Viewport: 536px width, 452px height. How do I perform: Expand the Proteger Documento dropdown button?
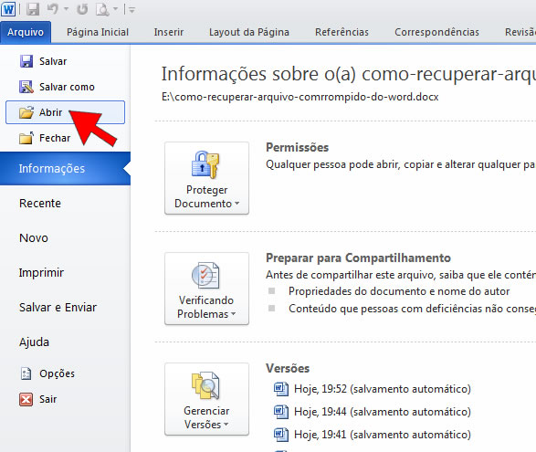pos(206,178)
